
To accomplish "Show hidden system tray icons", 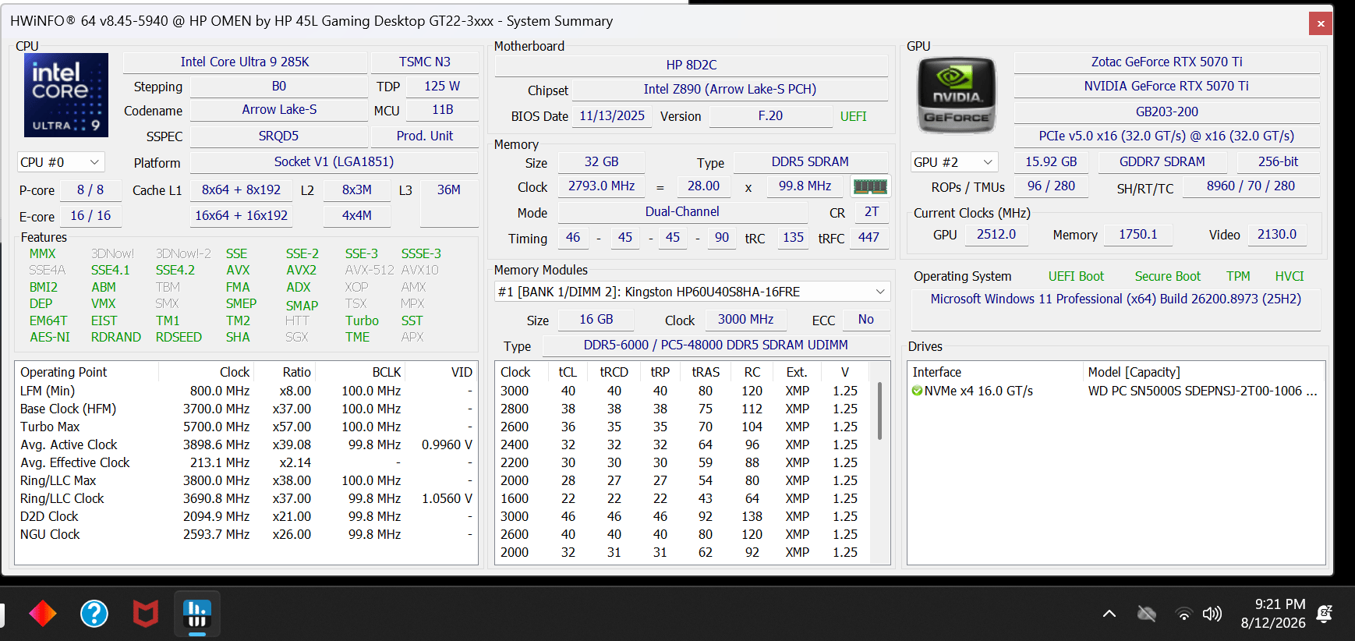I will 1109,614.
